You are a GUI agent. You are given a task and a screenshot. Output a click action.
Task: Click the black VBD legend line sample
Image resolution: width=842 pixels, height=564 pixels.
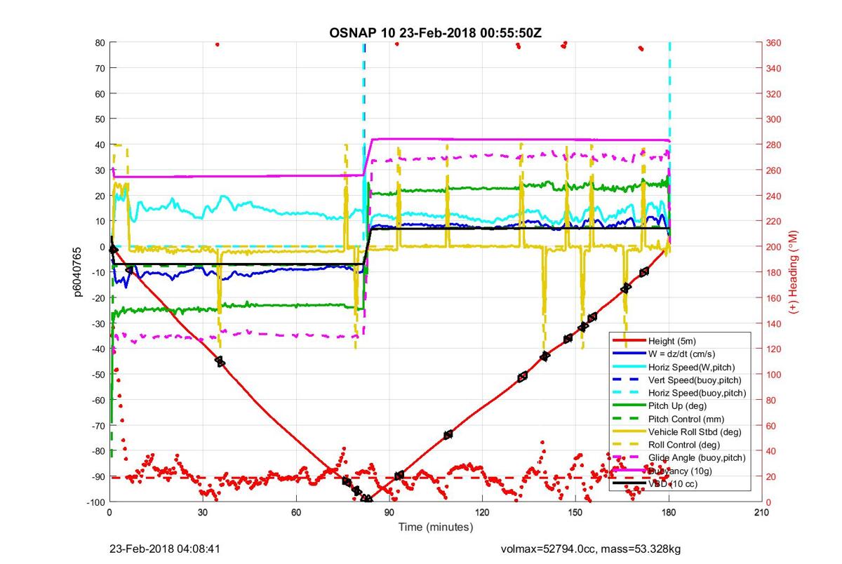629,483
